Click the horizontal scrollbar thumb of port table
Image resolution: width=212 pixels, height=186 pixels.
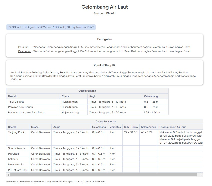pyautogui.click(x=103, y=175)
